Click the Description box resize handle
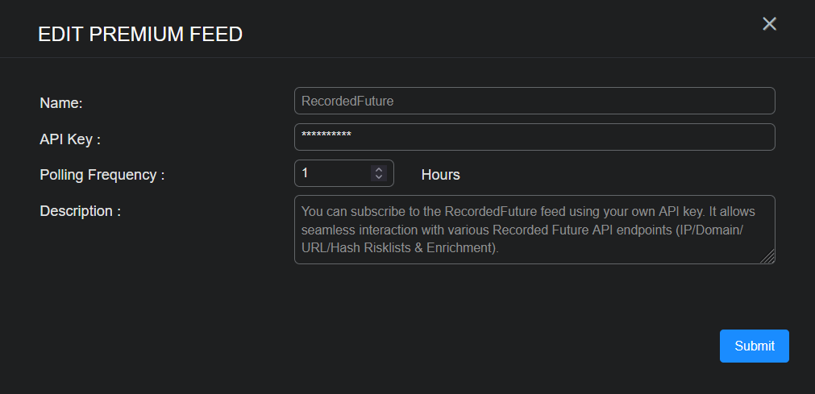This screenshot has height=394, width=815. 769,258
